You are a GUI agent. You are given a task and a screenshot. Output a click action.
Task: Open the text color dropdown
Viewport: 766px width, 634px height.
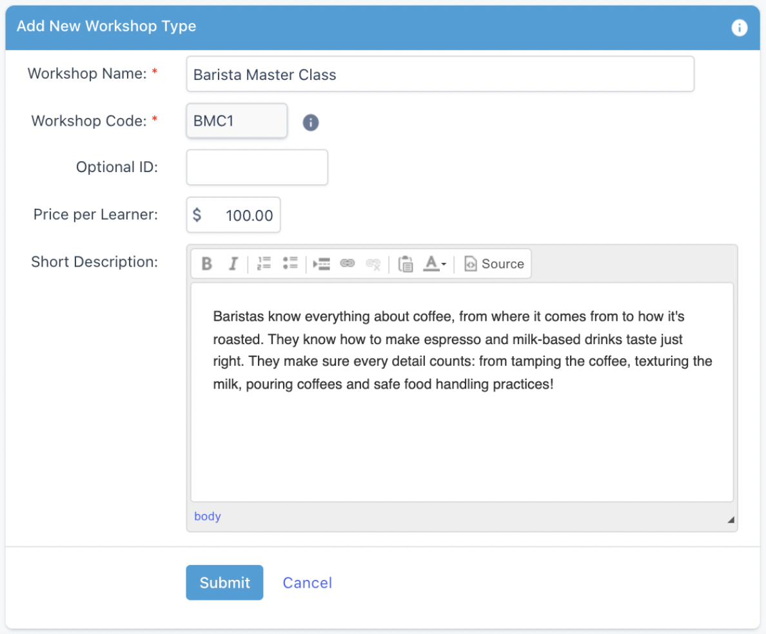tap(435, 264)
